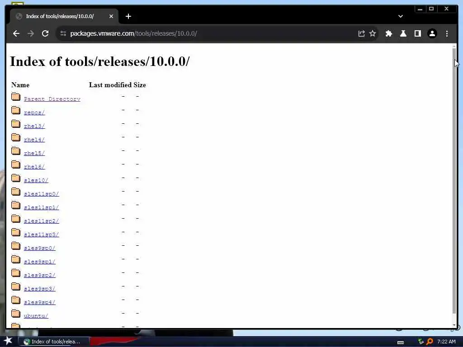The image size is (463, 347).
Task: Open the Parent Directory link
Action: [x=52, y=99]
